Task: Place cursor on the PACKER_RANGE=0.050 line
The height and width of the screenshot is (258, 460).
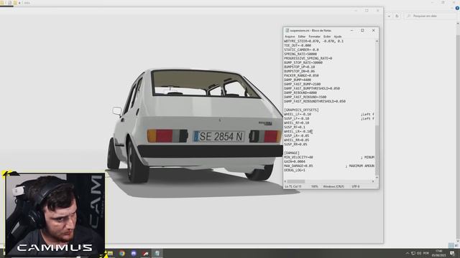Action: 301,75
